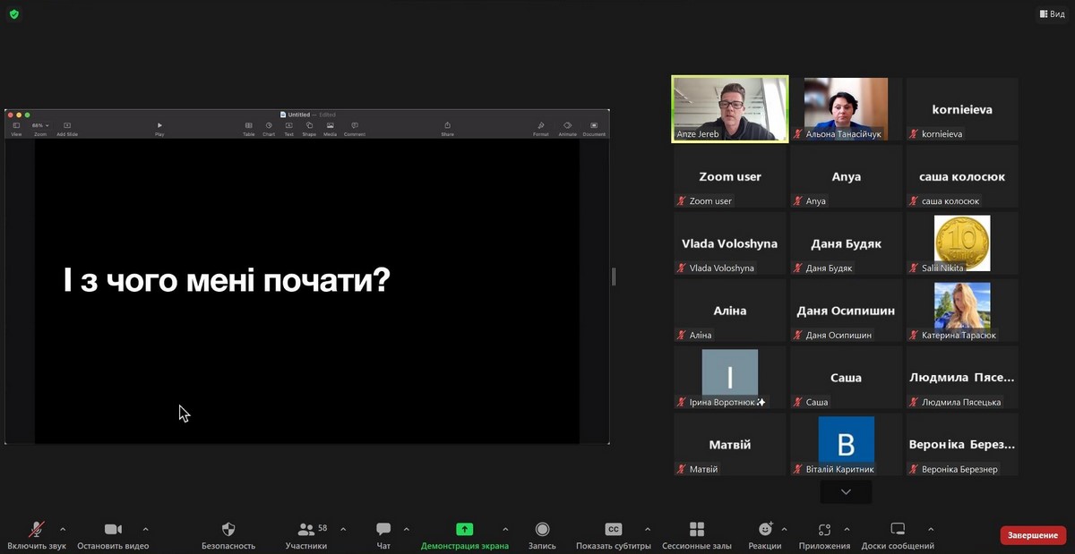Stop video with Остановить видео
Screen dimensions: 1075x554
[113, 530]
